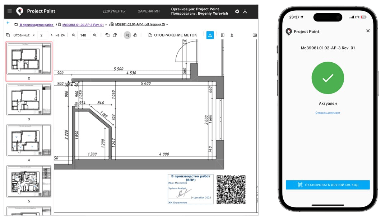381x220 pixels.
Task: Click the compare versions icon in toolbar
Action: (223, 35)
